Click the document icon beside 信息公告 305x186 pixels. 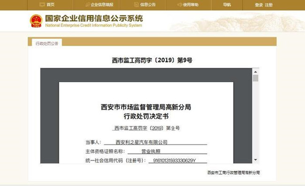click(x=137, y=5)
